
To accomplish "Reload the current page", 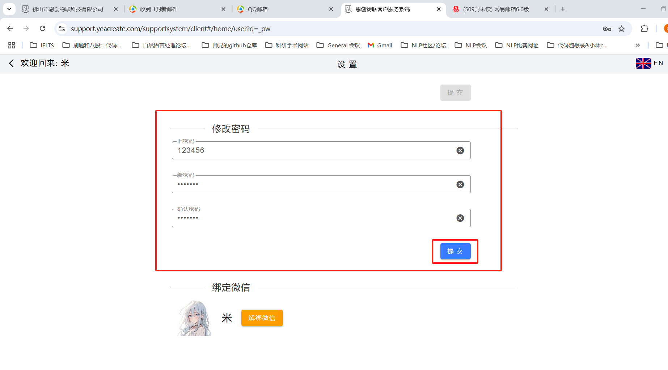I will 42,29.
